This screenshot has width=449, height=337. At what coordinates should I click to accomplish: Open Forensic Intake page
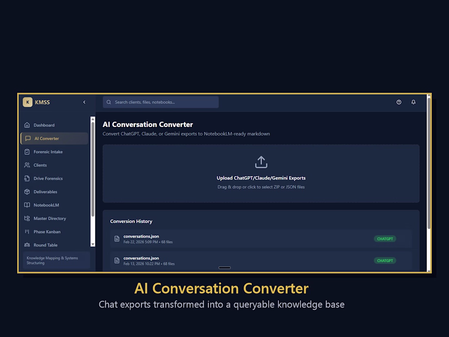click(x=54, y=152)
